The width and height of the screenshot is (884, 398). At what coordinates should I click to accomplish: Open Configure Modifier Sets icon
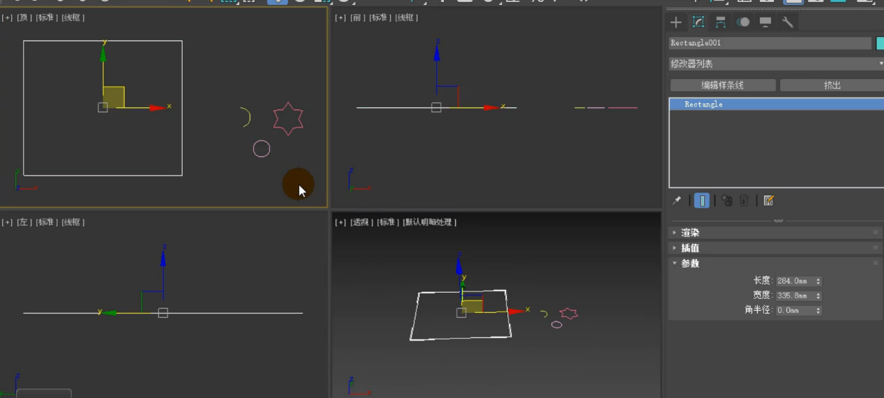pyautogui.click(x=768, y=201)
